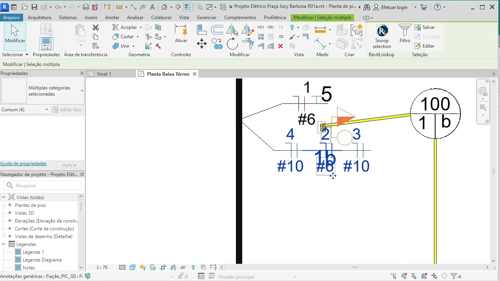Click the Cut to clipboard scissors icon
This screenshot has height=281, width=500.
[x=96, y=27]
